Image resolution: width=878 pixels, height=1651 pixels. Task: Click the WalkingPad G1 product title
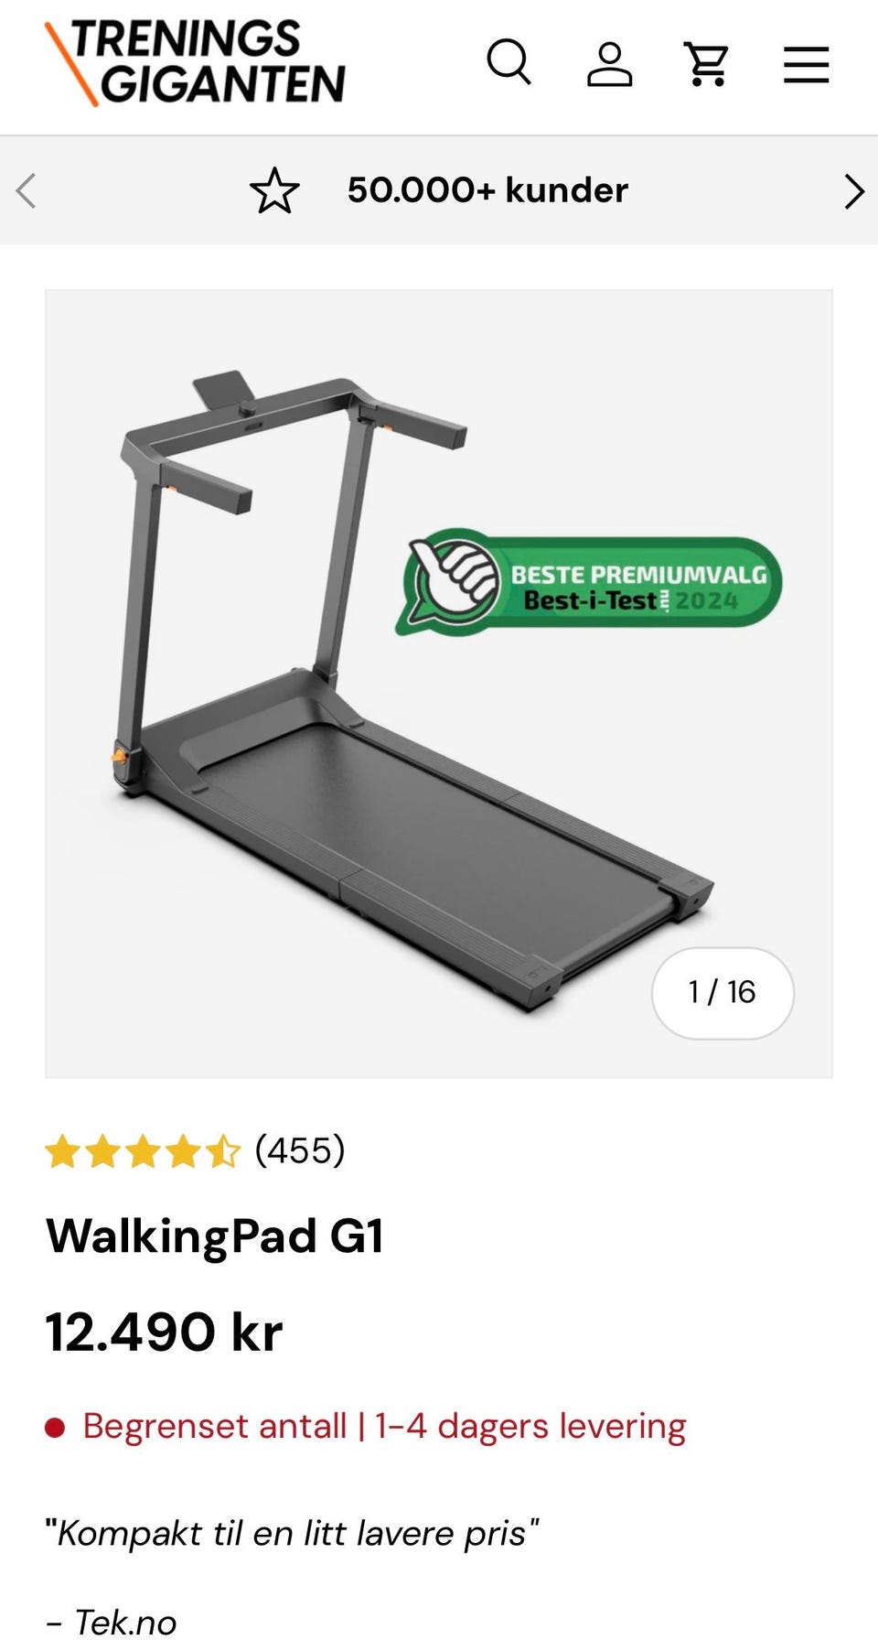click(x=215, y=1236)
